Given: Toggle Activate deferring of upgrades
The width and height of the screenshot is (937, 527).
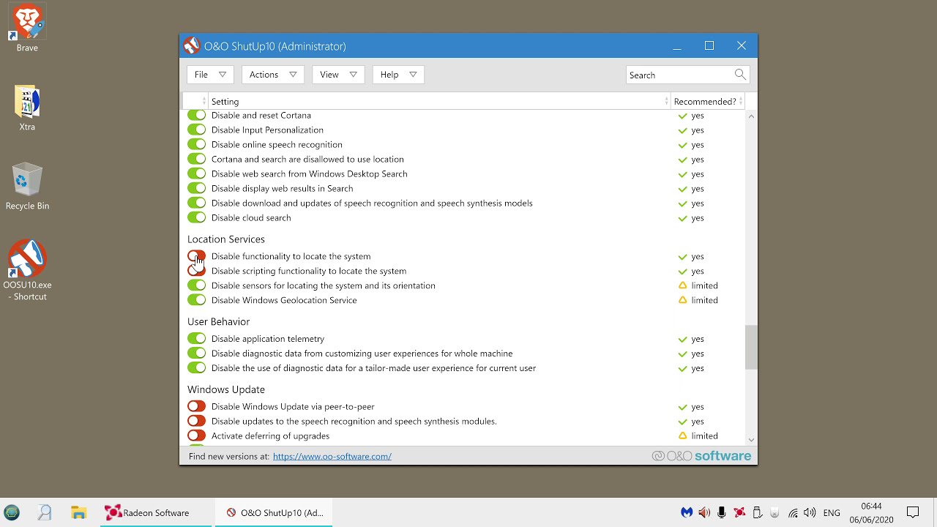Looking at the screenshot, I should pos(196,436).
